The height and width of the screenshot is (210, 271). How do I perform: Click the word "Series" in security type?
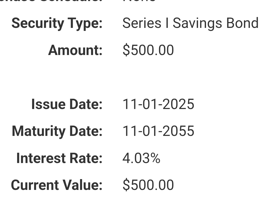(x=142, y=23)
